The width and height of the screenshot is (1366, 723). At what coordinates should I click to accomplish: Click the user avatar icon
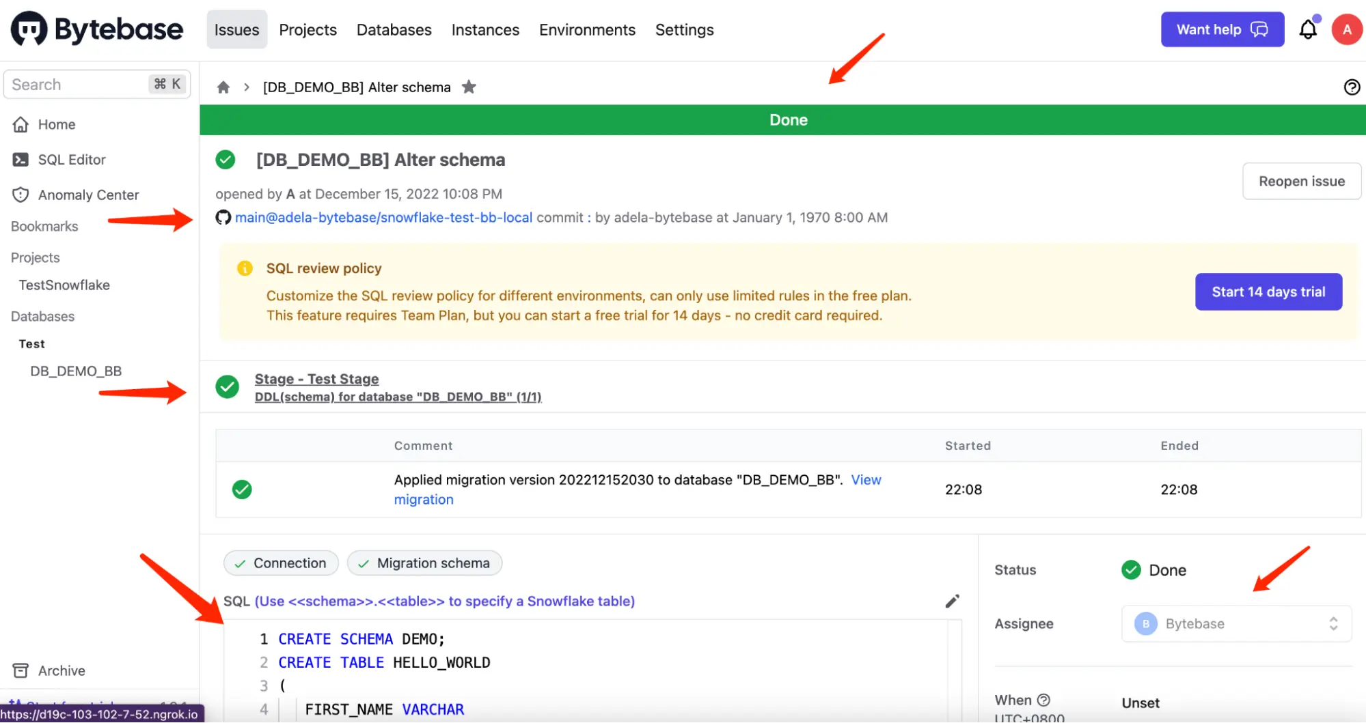(1346, 29)
